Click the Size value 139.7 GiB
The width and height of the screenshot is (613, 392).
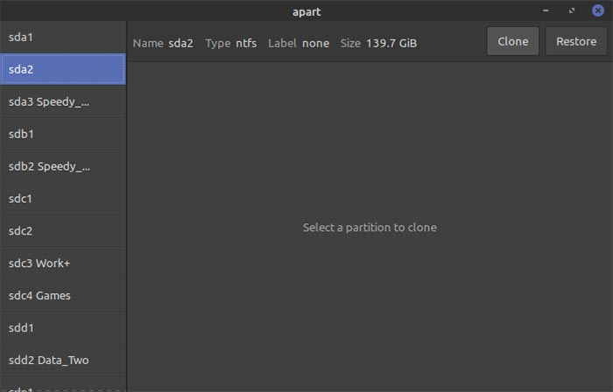pyautogui.click(x=391, y=43)
